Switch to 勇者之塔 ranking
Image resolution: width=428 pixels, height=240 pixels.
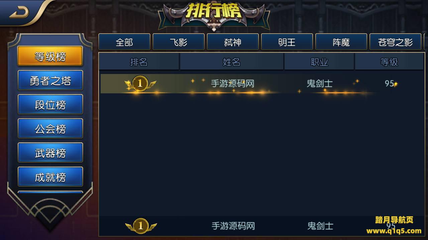click(50, 80)
